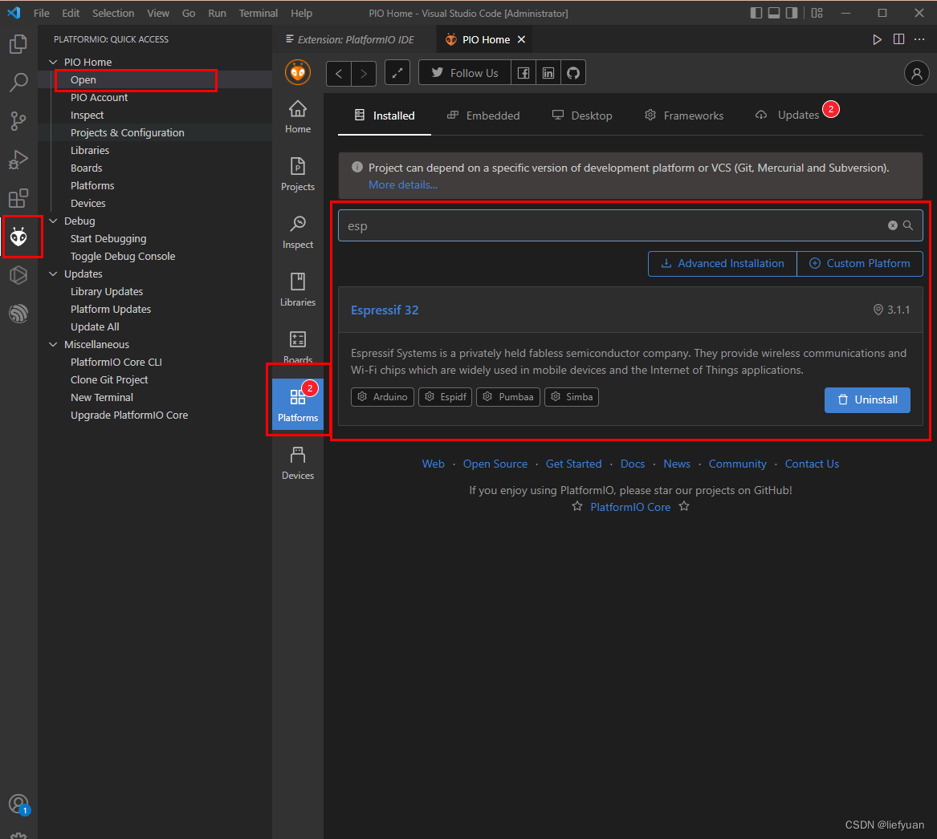
Task: Collapse the PIO Home tree section
Action: click(53, 62)
